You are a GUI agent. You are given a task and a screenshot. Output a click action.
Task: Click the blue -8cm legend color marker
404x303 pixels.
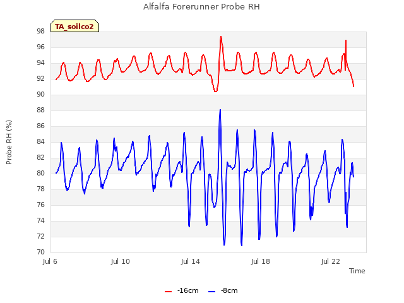coord(211,292)
